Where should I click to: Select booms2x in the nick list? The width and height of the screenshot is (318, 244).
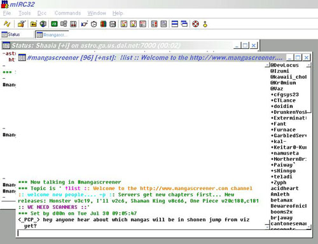coord(282,212)
